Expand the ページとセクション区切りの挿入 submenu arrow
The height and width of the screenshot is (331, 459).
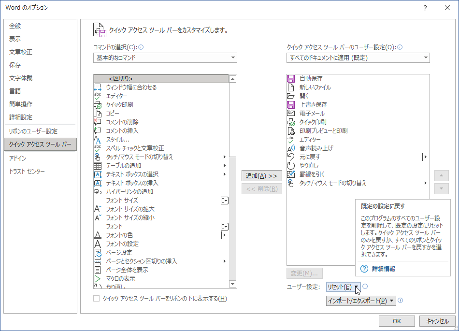pos(225,261)
